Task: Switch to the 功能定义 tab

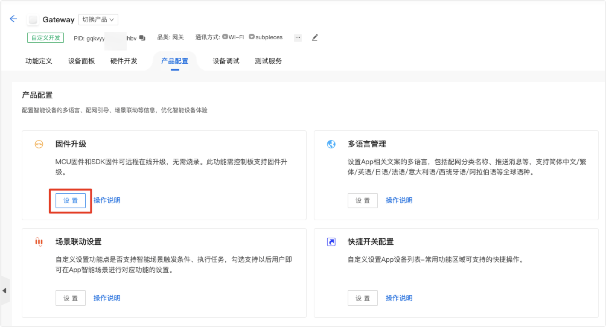Action: coord(39,61)
